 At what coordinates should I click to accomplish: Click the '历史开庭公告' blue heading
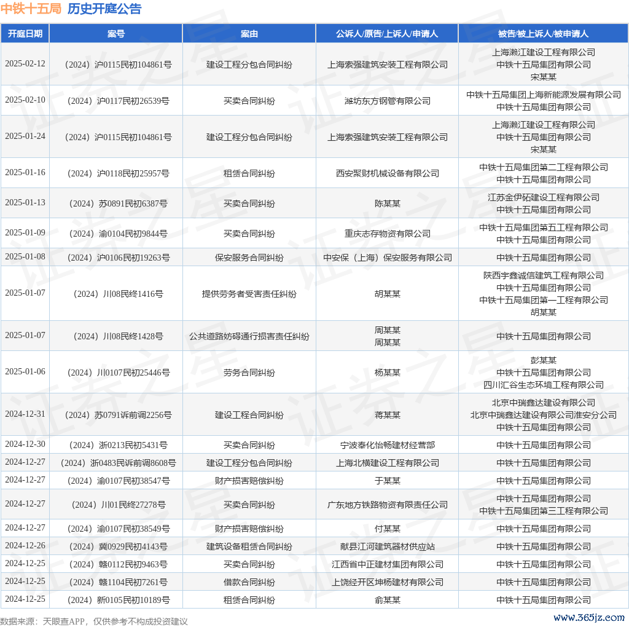coord(104,9)
